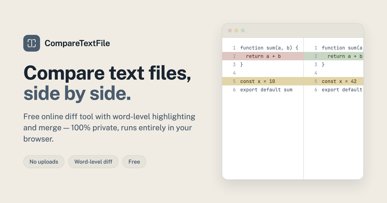Click the red window dot
The height and width of the screenshot is (203, 387).
pos(230,31)
